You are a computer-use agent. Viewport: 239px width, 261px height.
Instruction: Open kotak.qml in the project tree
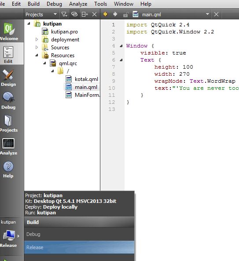pyautogui.click(x=86, y=79)
